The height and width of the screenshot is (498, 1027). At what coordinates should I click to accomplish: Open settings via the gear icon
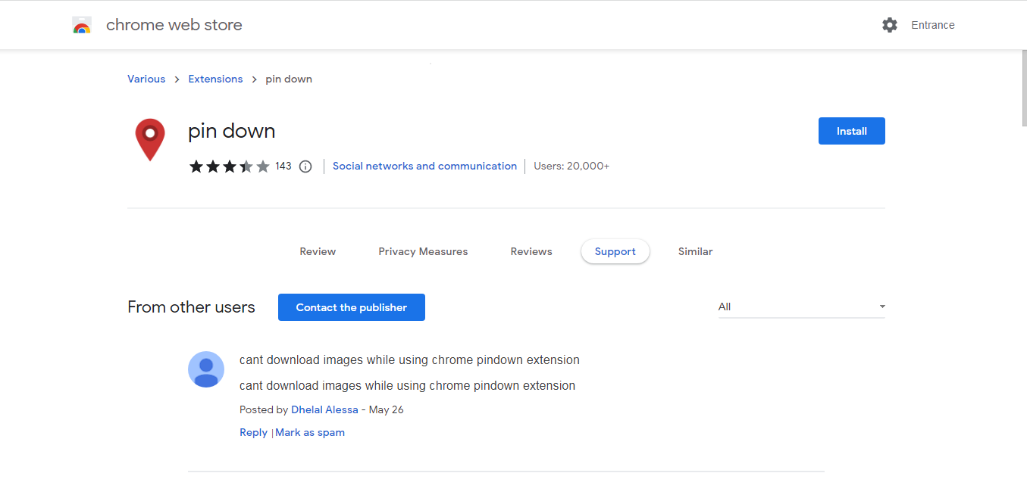890,25
